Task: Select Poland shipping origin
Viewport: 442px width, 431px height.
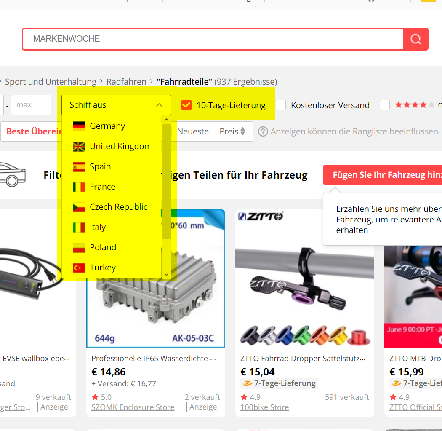Action: coord(112,248)
